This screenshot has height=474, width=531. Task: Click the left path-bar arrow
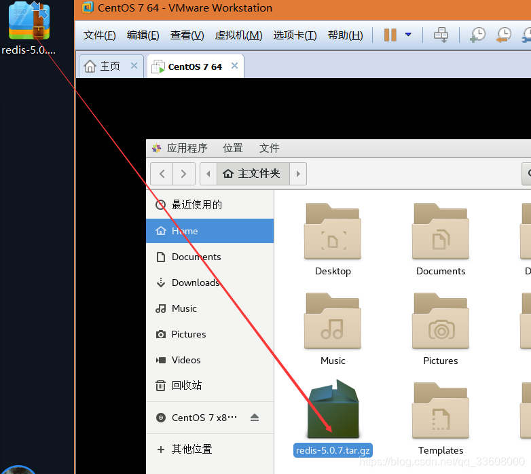(x=208, y=174)
